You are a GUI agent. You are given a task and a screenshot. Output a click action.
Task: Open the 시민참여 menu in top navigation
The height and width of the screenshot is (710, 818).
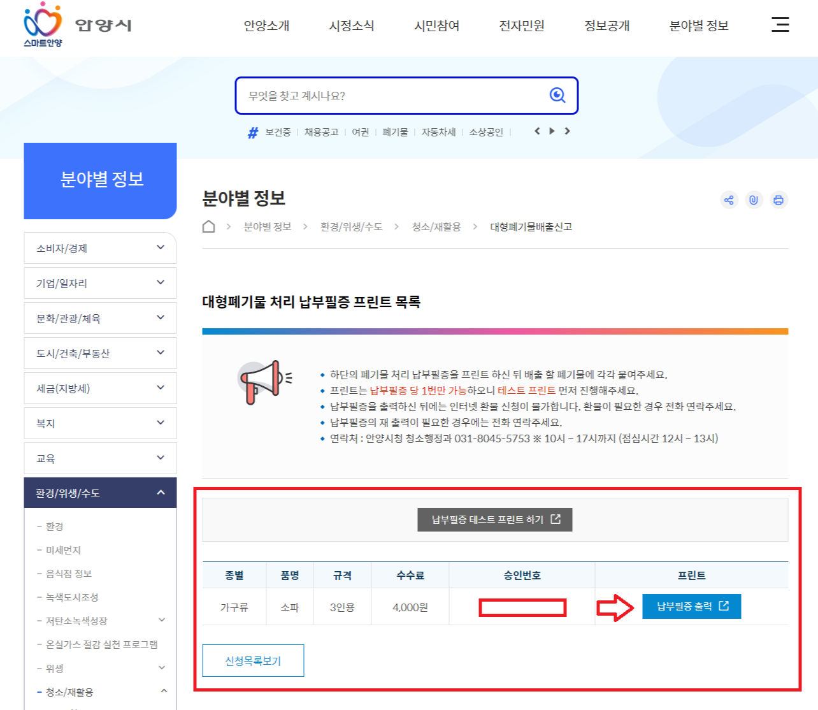click(436, 25)
